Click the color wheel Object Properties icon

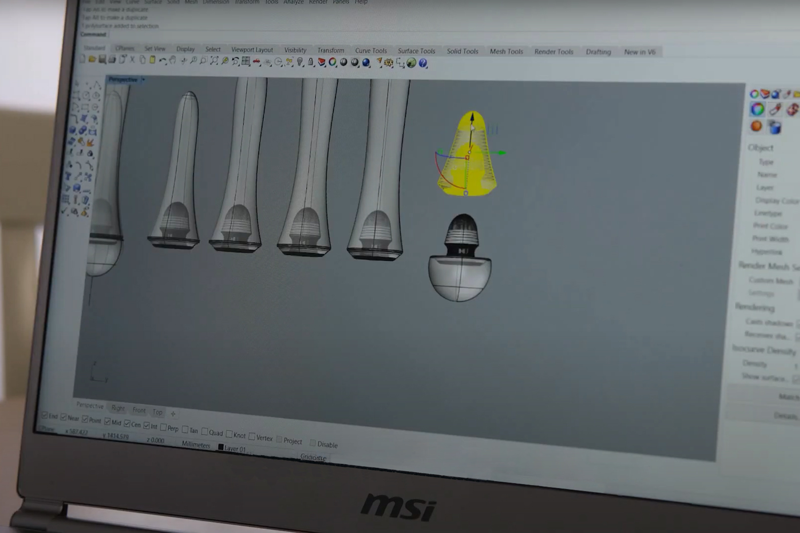pyautogui.click(x=332, y=62)
